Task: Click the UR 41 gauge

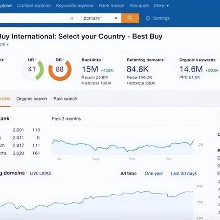Action: [x=33, y=69]
